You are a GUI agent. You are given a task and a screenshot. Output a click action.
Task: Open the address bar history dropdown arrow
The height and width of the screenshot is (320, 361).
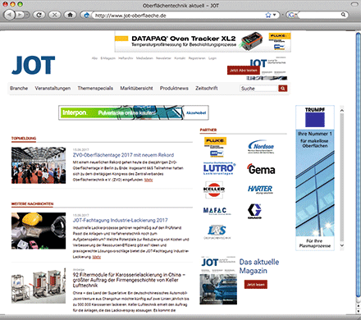pyautogui.click(x=274, y=15)
